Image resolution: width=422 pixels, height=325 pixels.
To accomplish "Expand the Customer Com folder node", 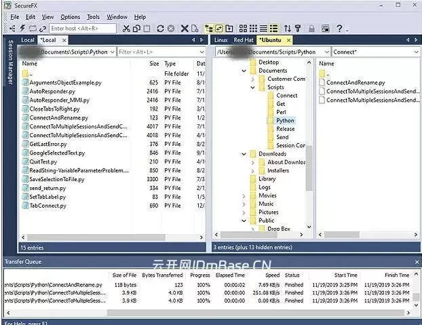I will (252, 79).
